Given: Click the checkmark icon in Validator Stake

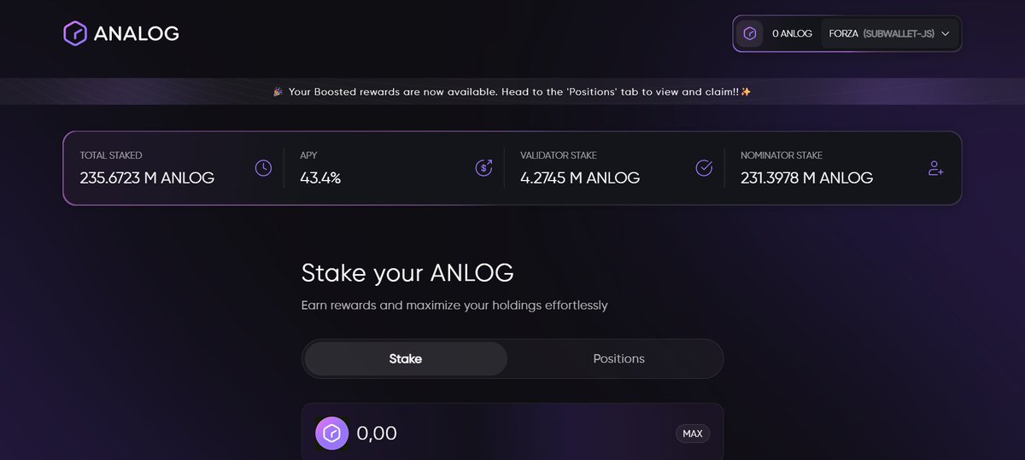Looking at the screenshot, I should click(704, 168).
